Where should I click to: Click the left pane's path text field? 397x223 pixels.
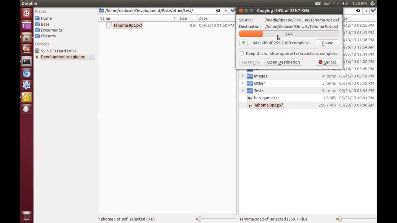pyautogui.click(x=160, y=11)
